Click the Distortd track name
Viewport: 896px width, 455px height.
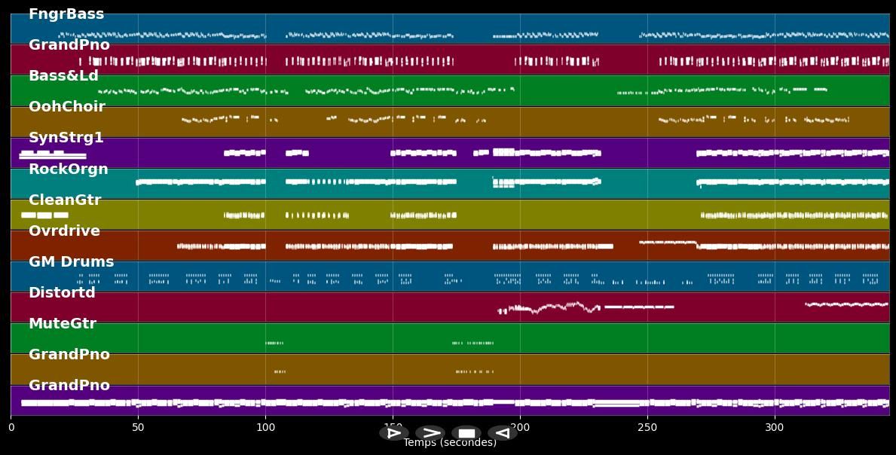tap(62, 293)
